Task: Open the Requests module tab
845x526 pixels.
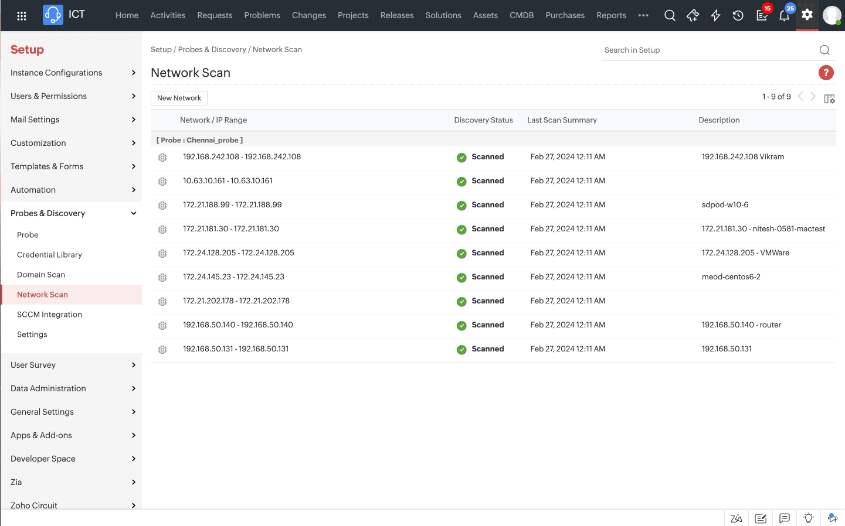Action: [x=215, y=16]
